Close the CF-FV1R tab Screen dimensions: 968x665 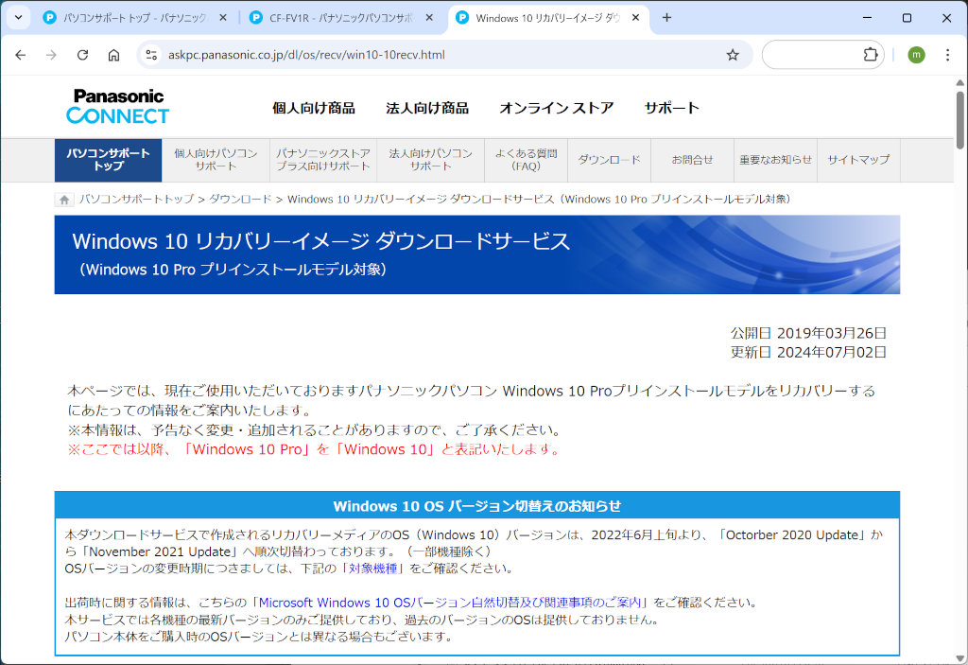[429, 18]
